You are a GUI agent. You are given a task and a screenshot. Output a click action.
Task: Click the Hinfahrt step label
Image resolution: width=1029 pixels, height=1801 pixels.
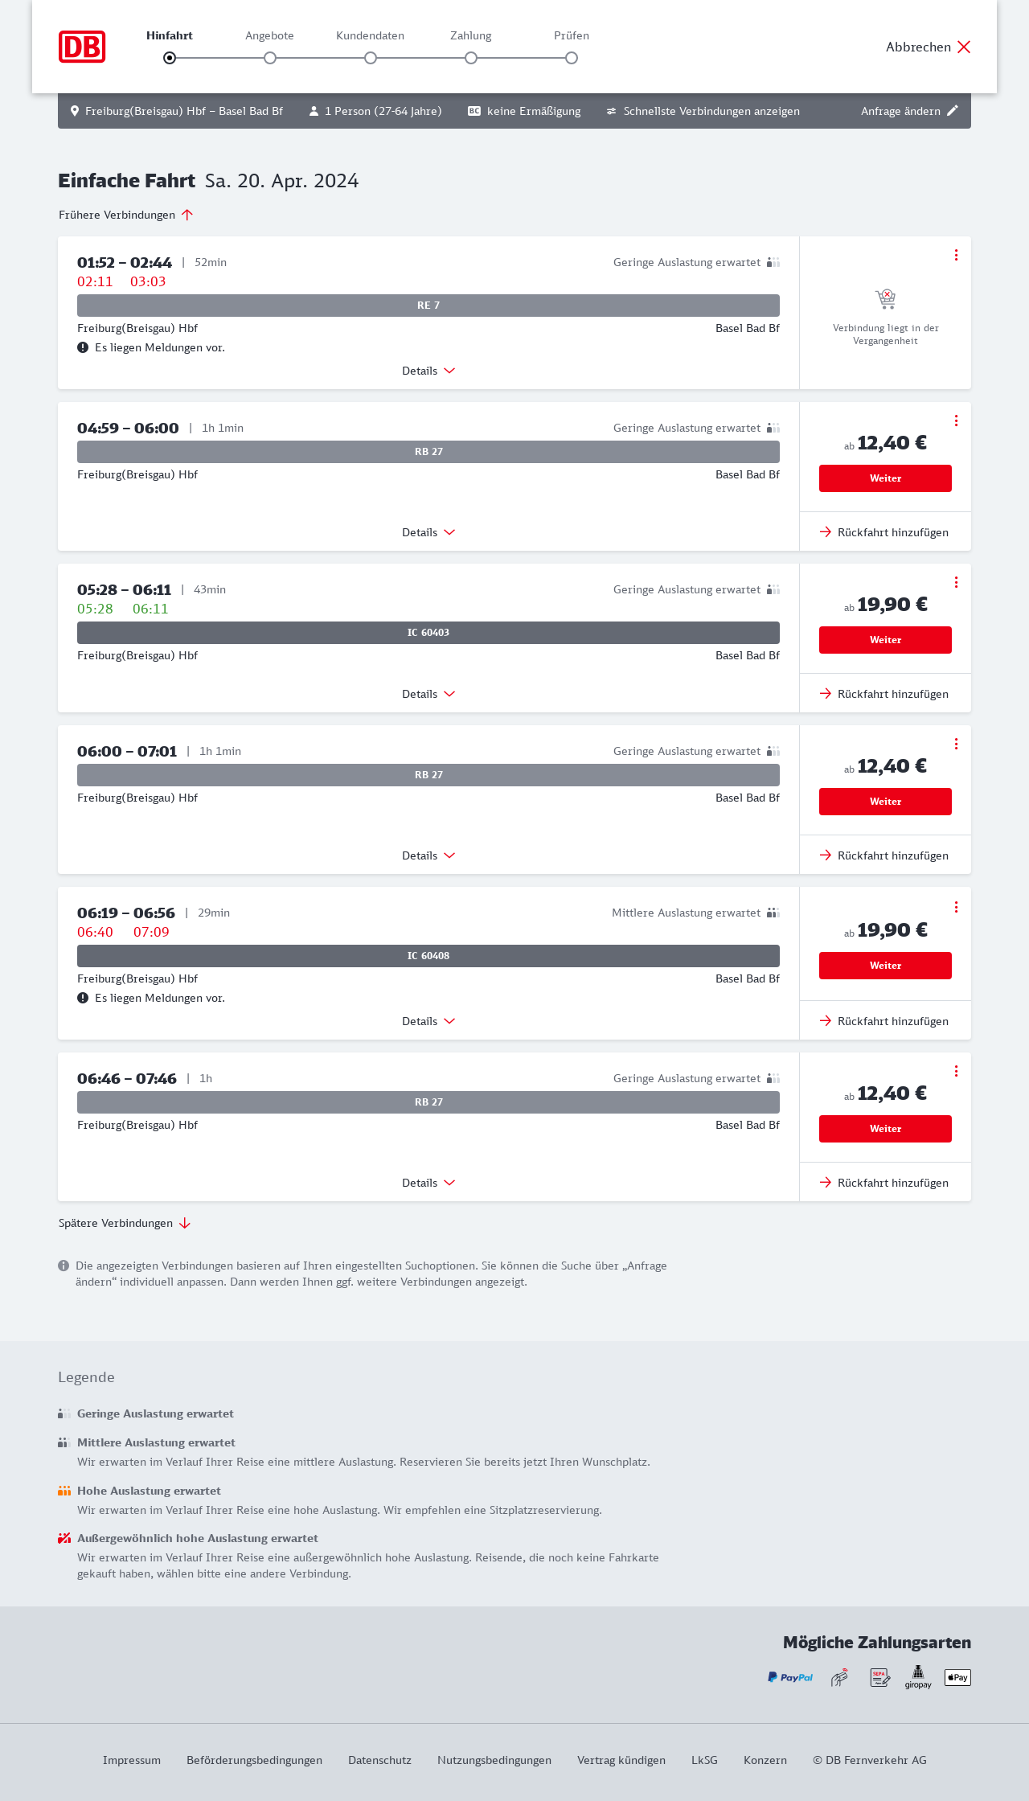tap(170, 35)
